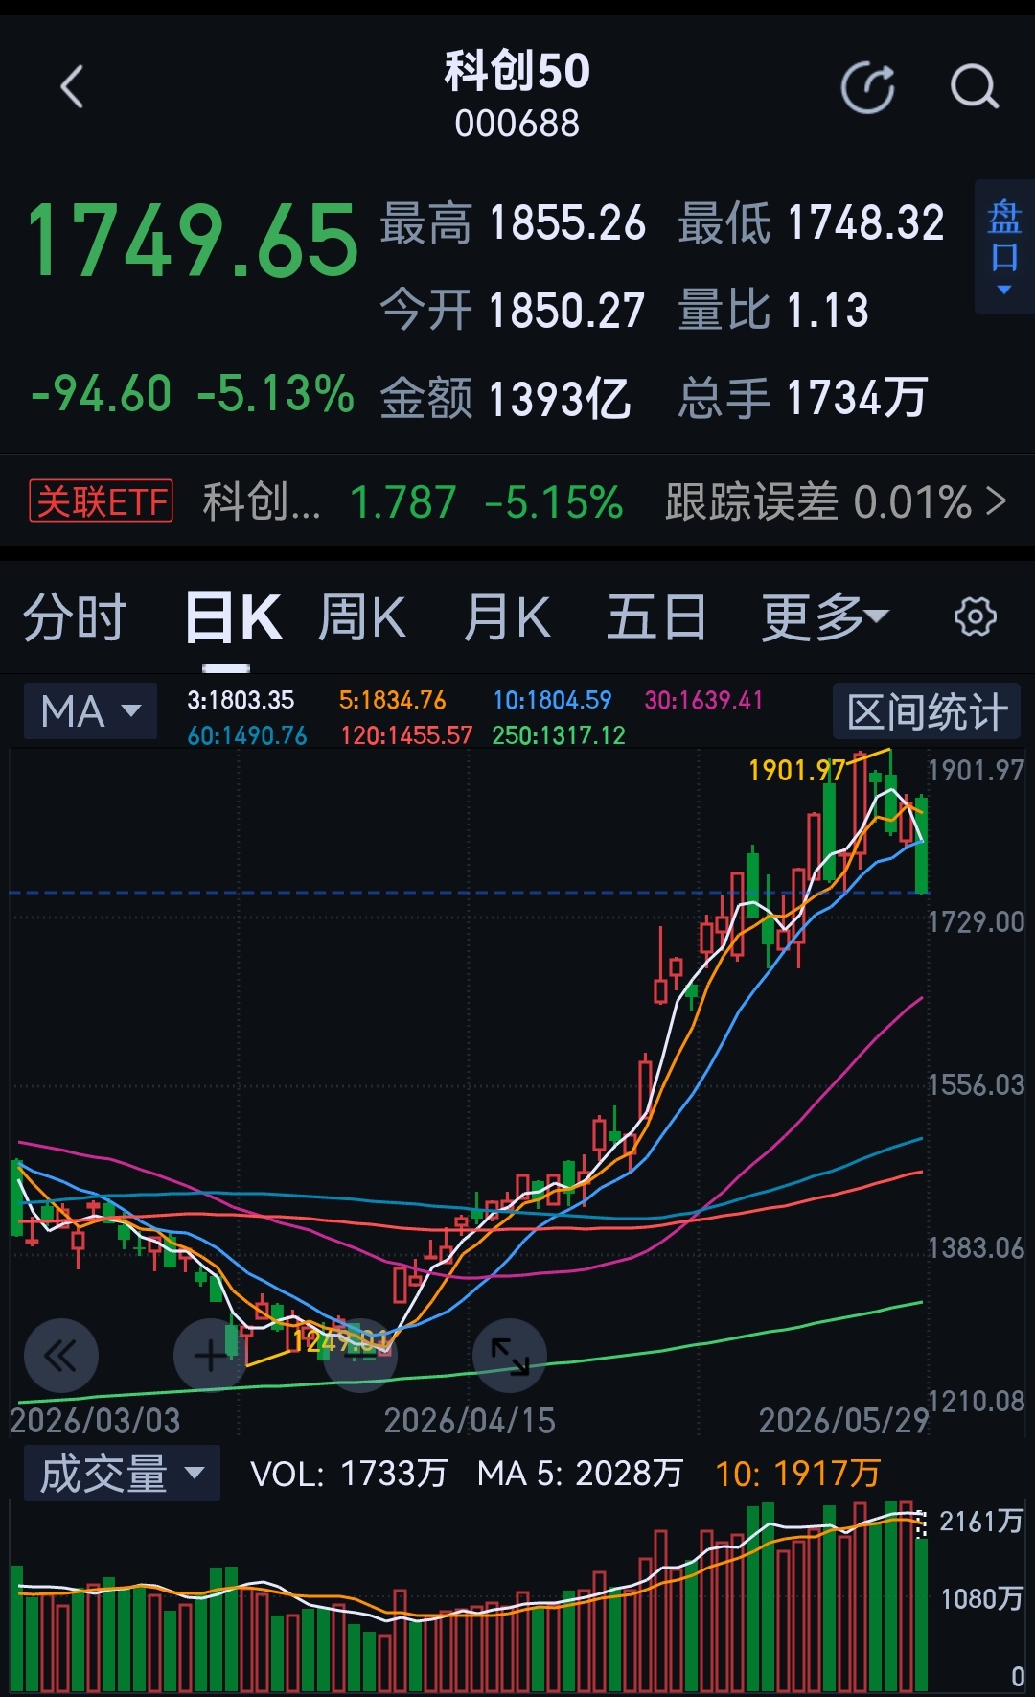Tap VOL: 1733万 label
This screenshot has width=1035, height=1697.
point(349,1474)
